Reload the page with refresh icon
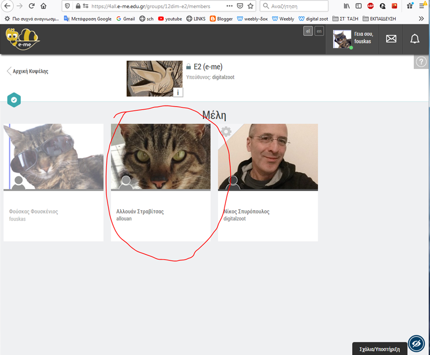Screen dimensions: 430x355 (32, 6)
